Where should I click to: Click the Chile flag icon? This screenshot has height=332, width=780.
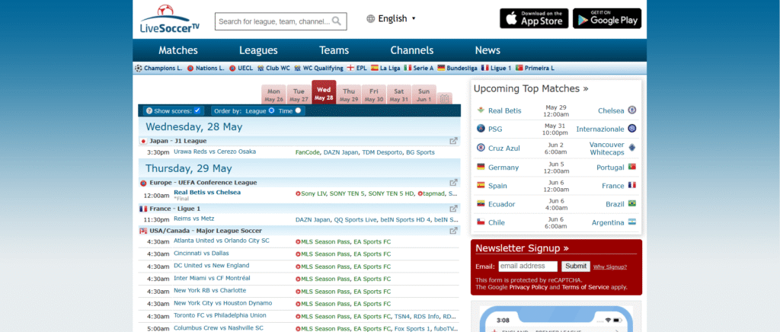point(481,222)
